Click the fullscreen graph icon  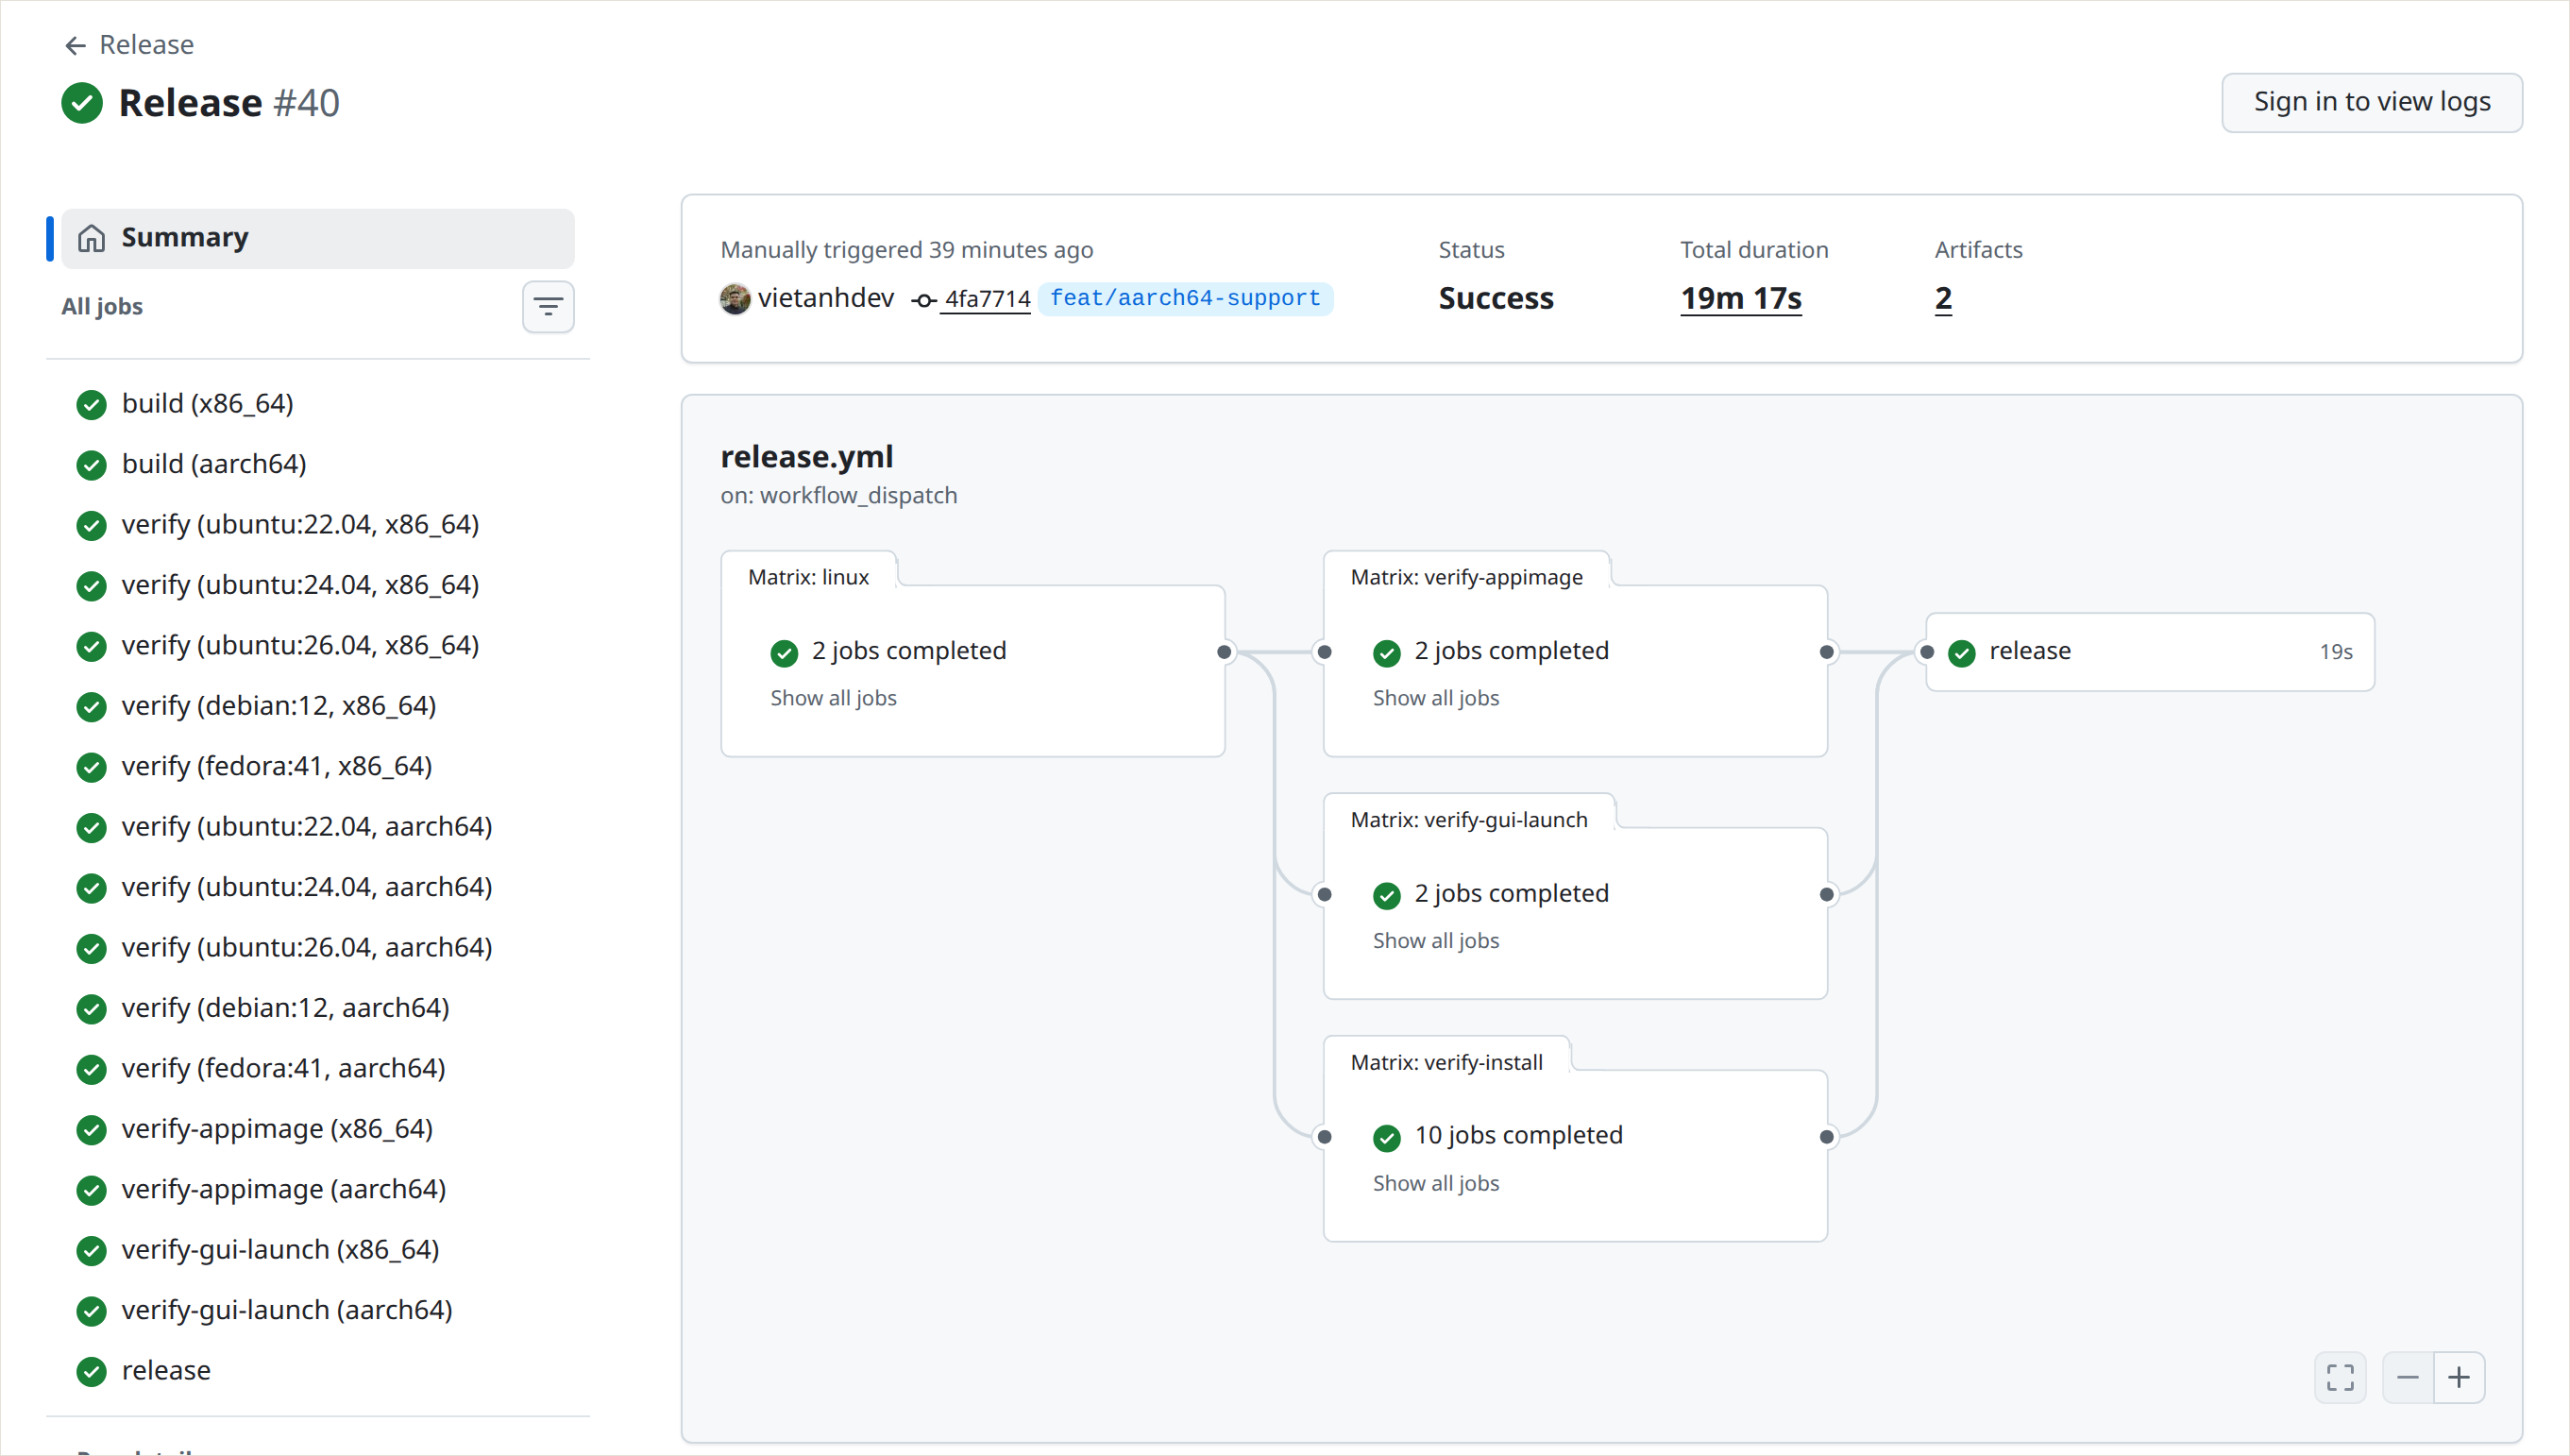[2340, 1377]
